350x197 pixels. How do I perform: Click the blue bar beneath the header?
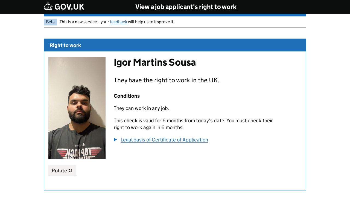pos(175,15)
